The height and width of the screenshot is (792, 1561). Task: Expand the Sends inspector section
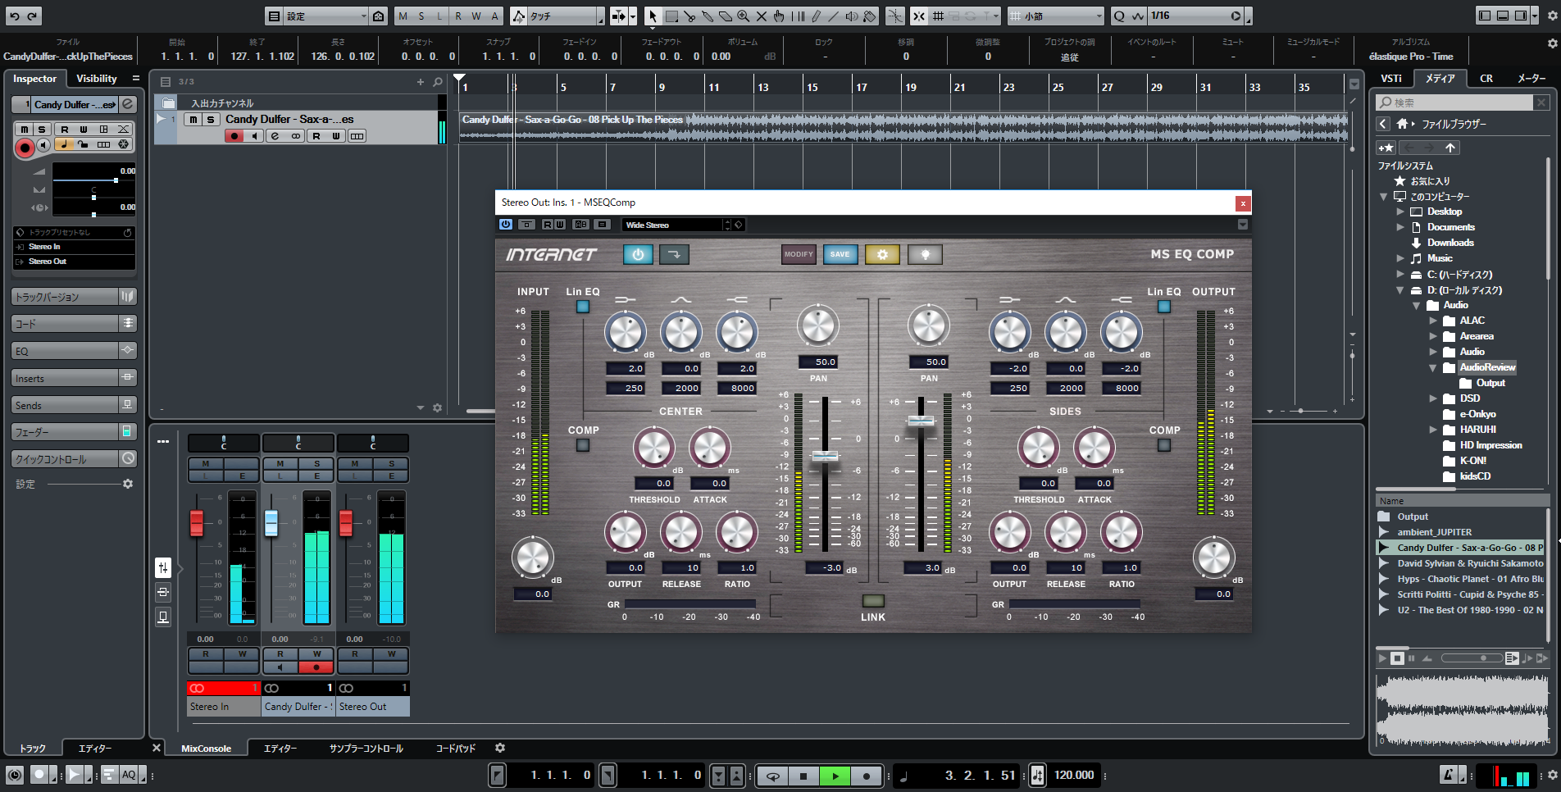(75, 405)
